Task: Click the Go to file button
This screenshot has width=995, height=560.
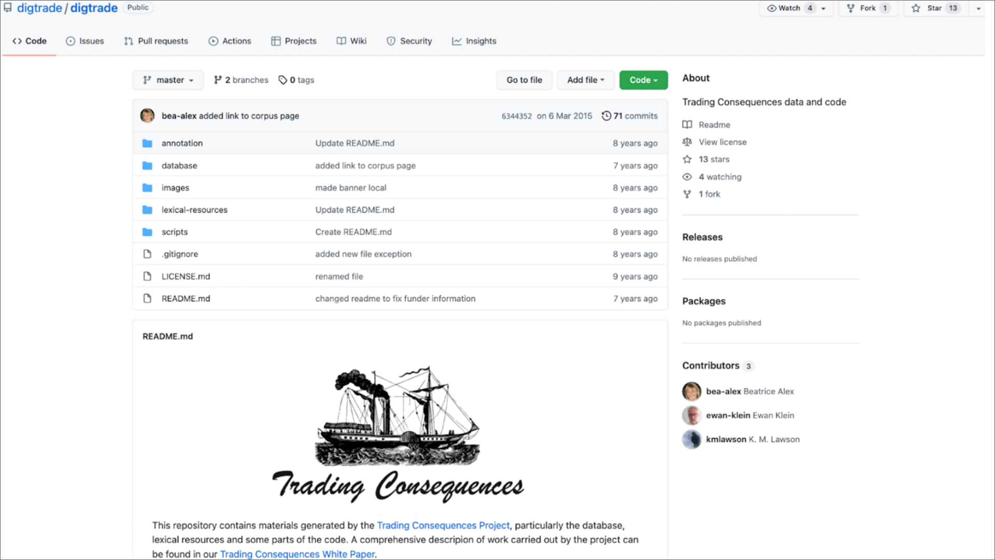Action: (x=524, y=80)
